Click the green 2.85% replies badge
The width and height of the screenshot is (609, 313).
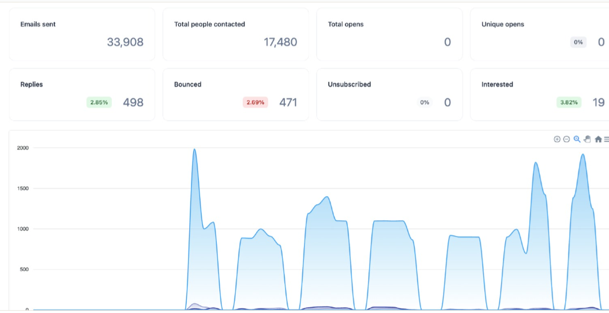99,102
